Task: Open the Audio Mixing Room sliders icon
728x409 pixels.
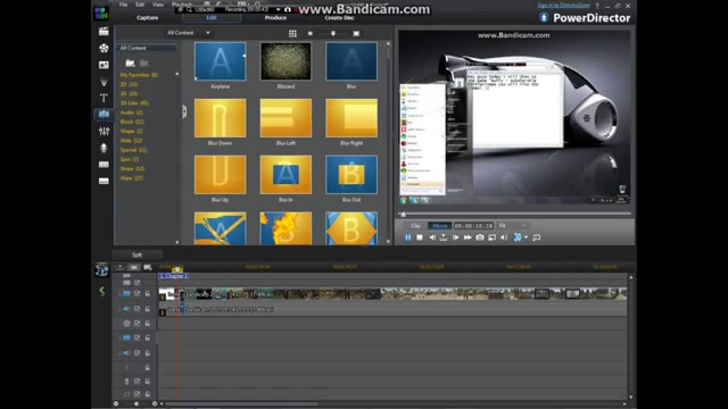Action: (x=104, y=131)
